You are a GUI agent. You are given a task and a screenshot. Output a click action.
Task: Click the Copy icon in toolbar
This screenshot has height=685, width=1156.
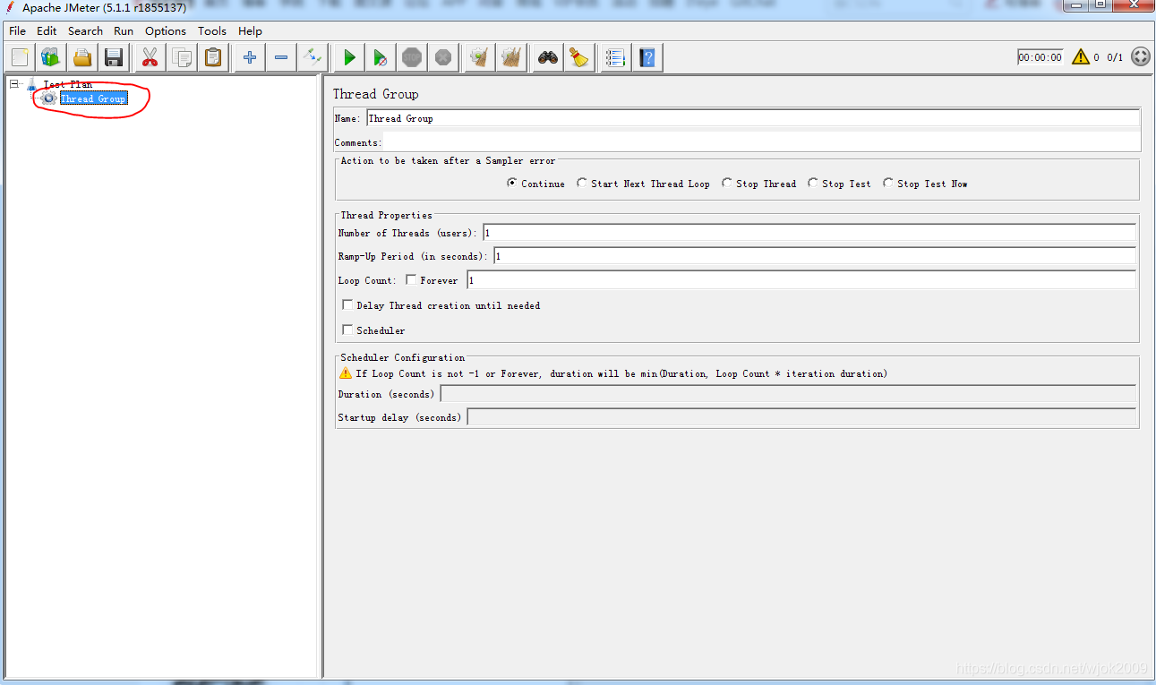click(182, 58)
